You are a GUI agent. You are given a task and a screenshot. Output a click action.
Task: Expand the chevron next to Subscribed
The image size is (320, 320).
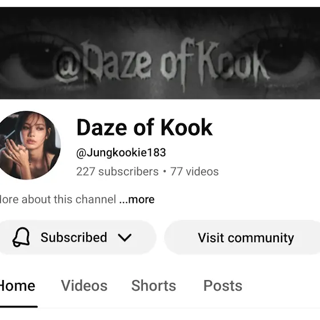point(125,238)
